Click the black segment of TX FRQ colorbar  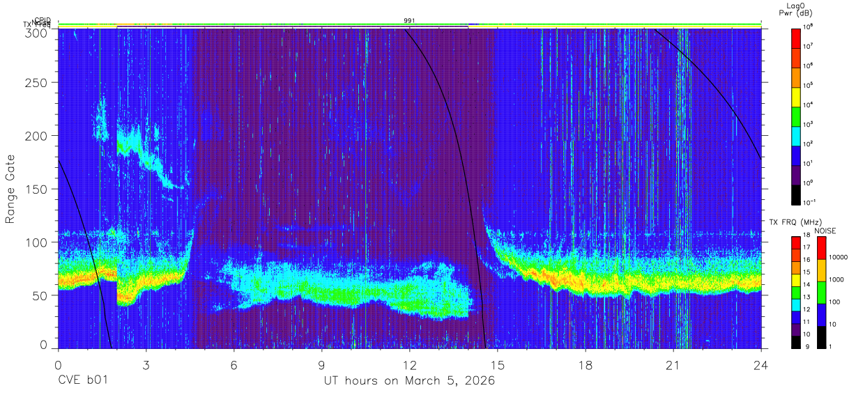tap(796, 342)
